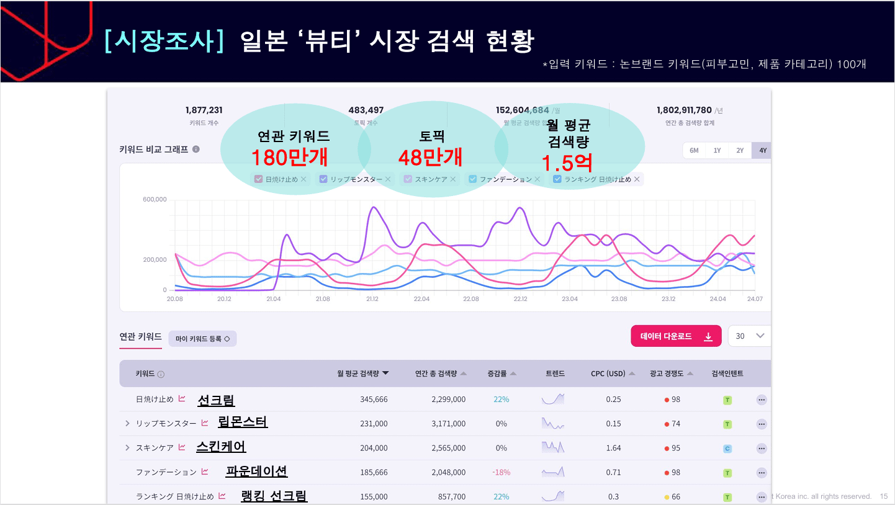Open the trend chart icon for the 日焼け止め row
Image resolution: width=895 pixels, height=505 pixels.
point(182,399)
